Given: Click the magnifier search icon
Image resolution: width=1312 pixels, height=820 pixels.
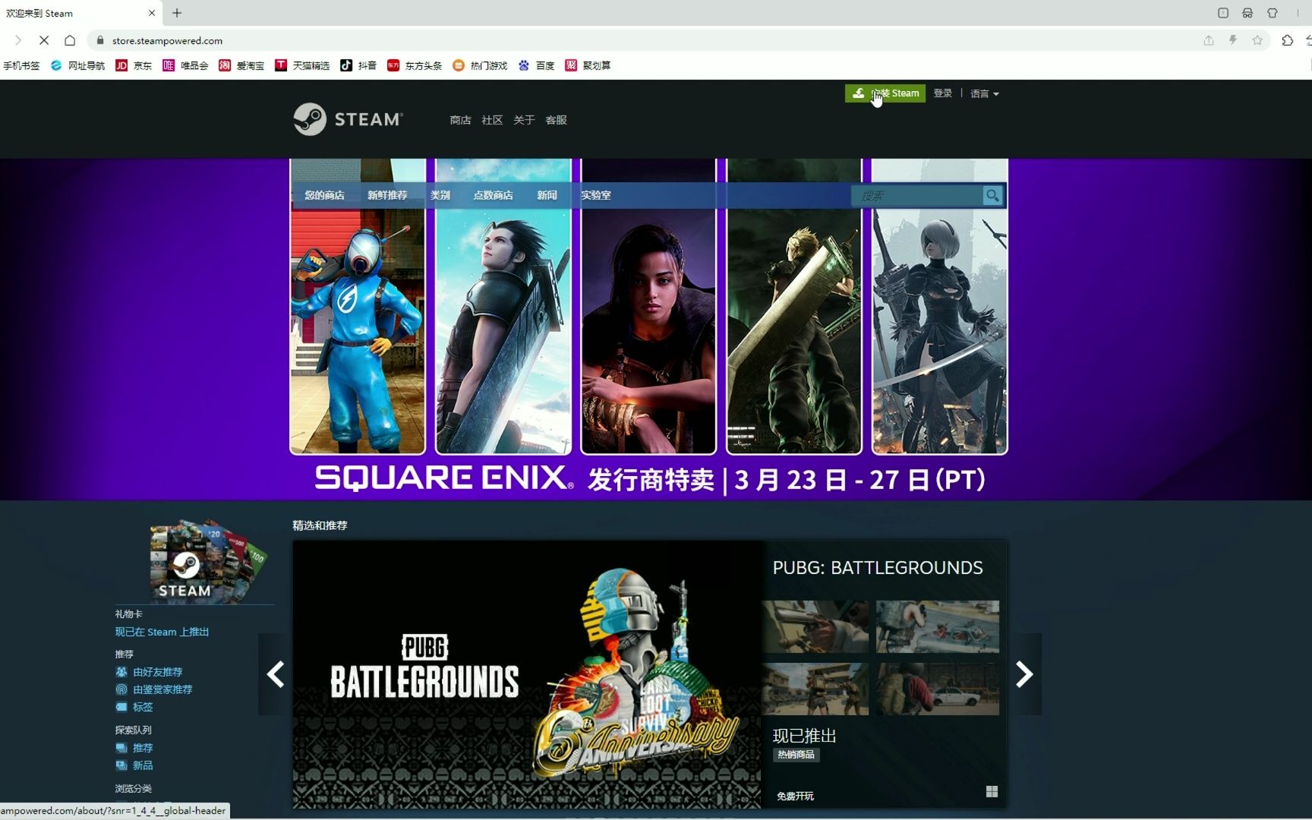Looking at the screenshot, I should (x=992, y=196).
